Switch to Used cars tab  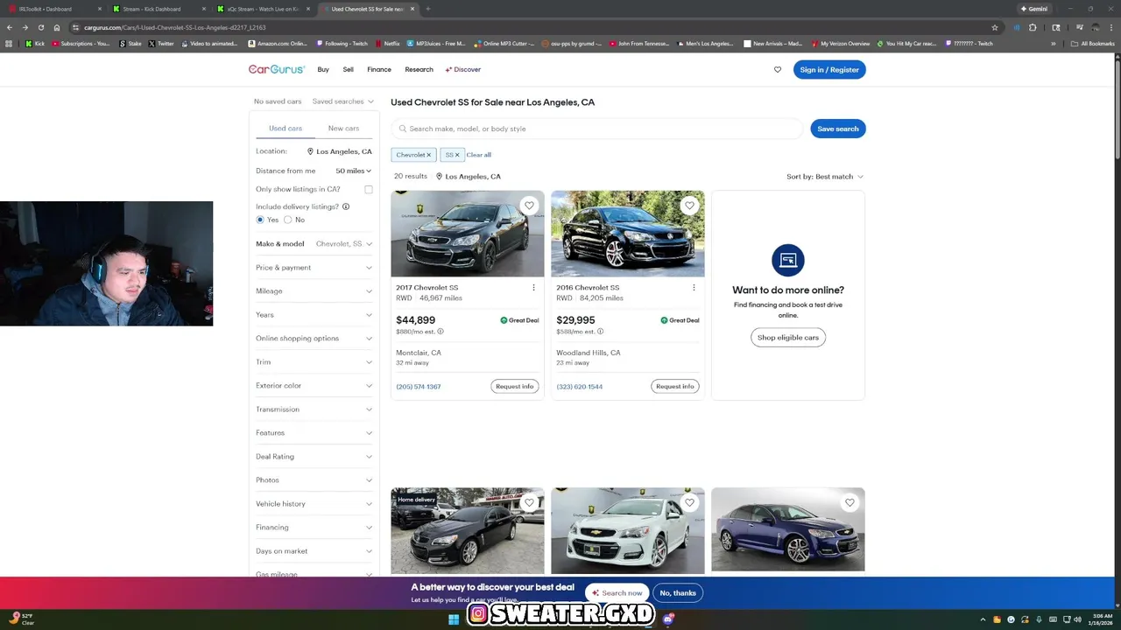point(286,129)
